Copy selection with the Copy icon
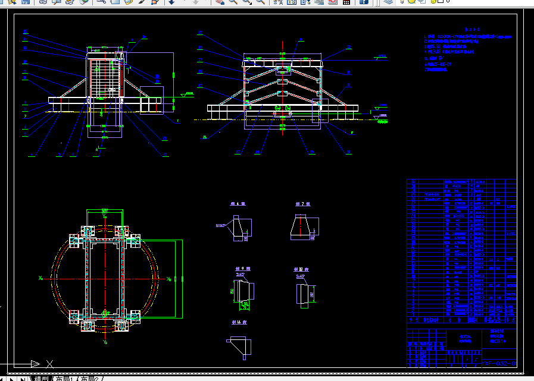The width and height of the screenshot is (534, 381). pyautogui.click(x=115, y=2)
